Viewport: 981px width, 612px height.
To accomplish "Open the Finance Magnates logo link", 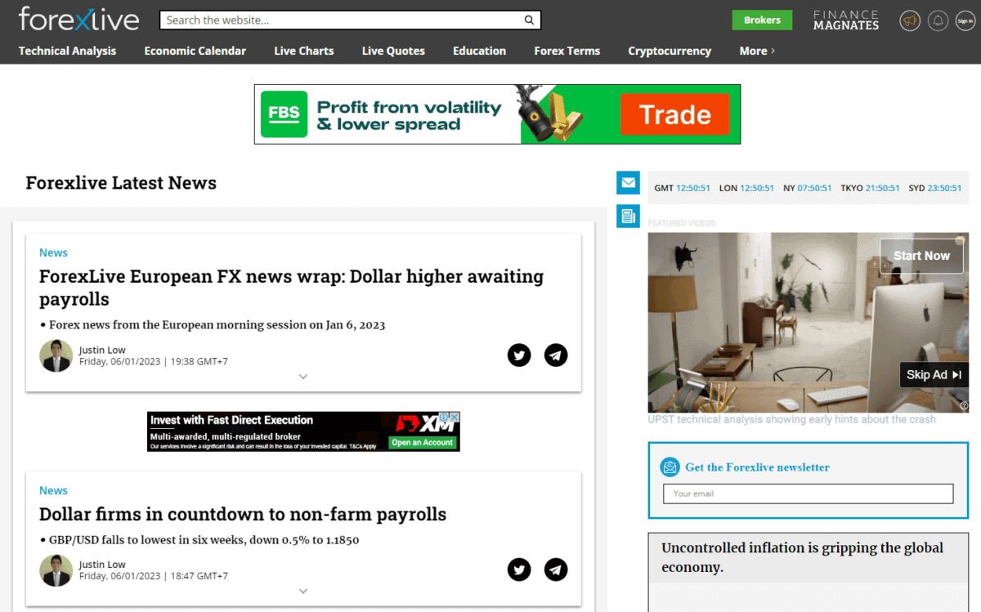I will pyautogui.click(x=846, y=20).
